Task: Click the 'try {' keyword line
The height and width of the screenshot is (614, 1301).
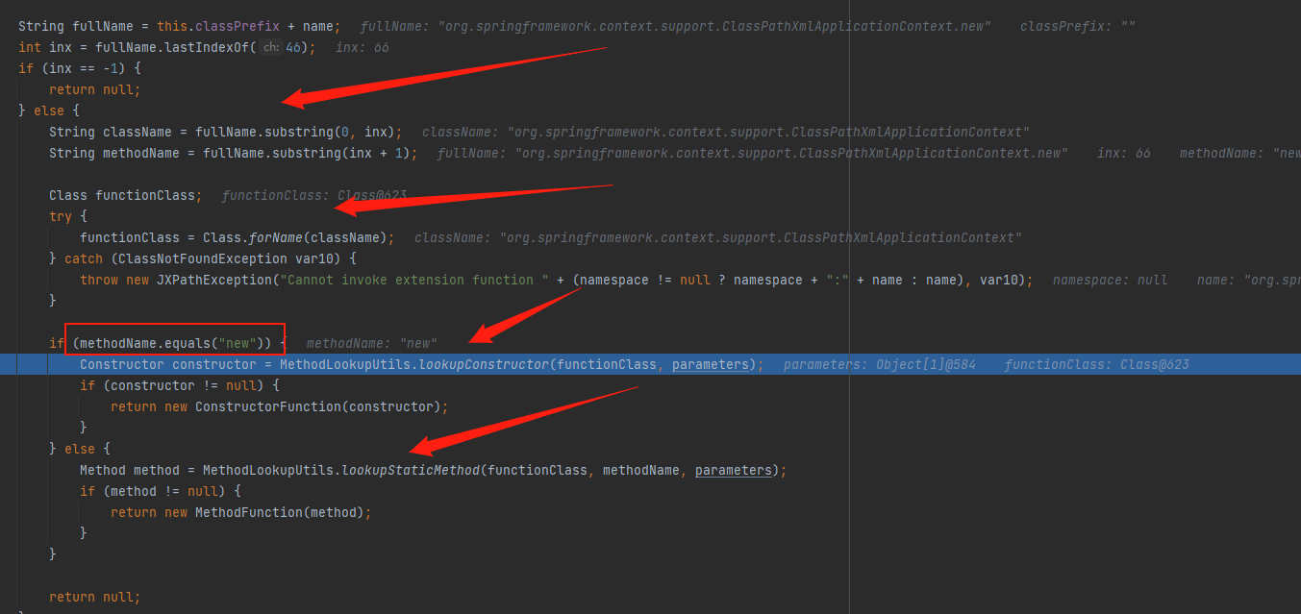Action: [x=68, y=216]
